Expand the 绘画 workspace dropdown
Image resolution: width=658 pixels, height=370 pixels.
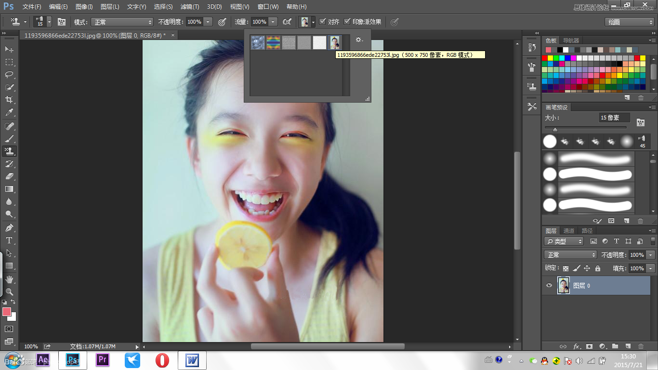[629, 22]
